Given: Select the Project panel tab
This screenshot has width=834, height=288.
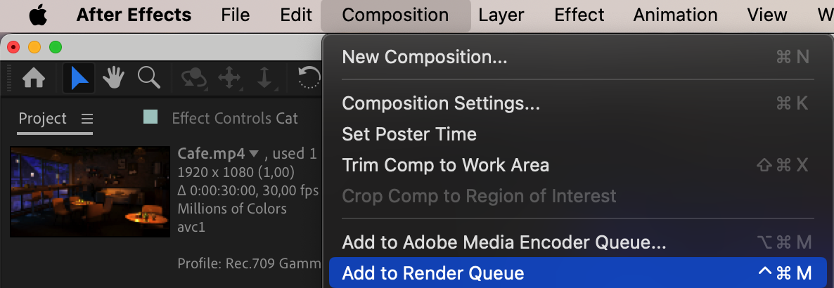Looking at the screenshot, I should coord(43,119).
